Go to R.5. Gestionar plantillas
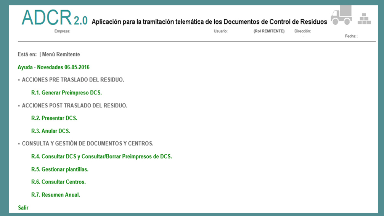Screen dimensions: 384x216 coord(60,170)
